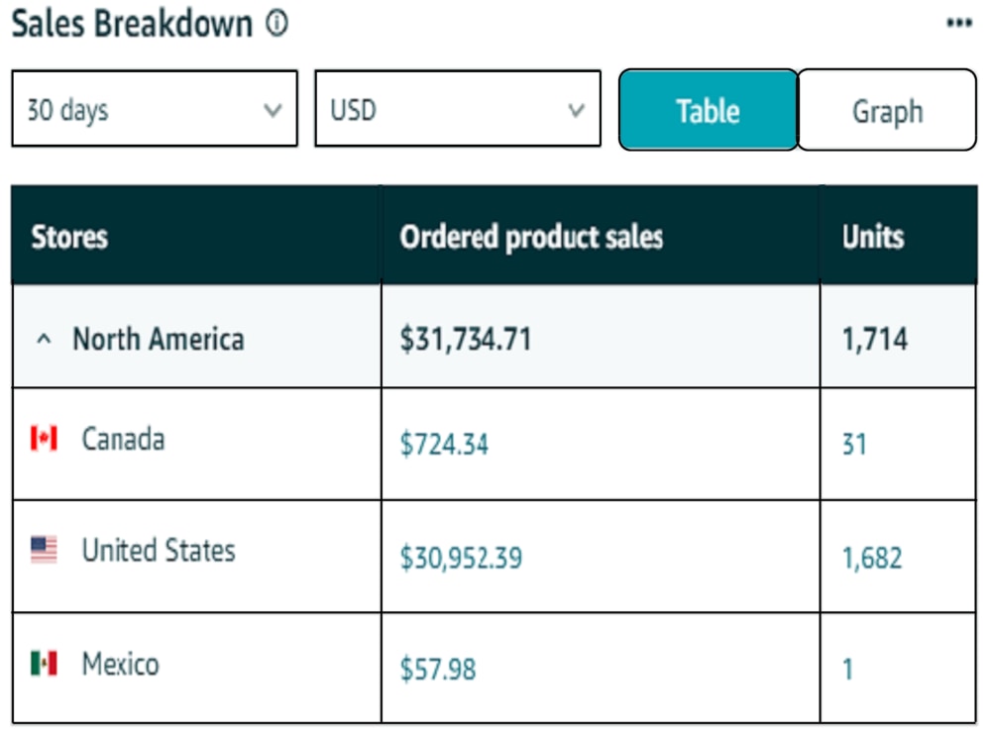This screenshot has width=991, height=743.
Task: Click the Canada flag icon
Action: click(x=44, y=438)
